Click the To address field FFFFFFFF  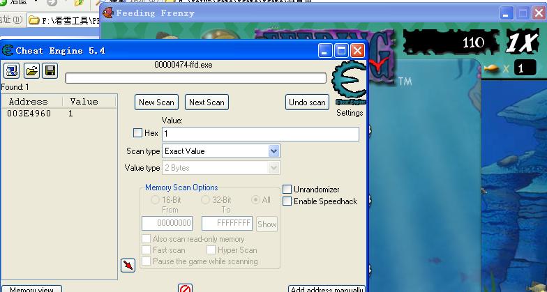tap(227, 223)
